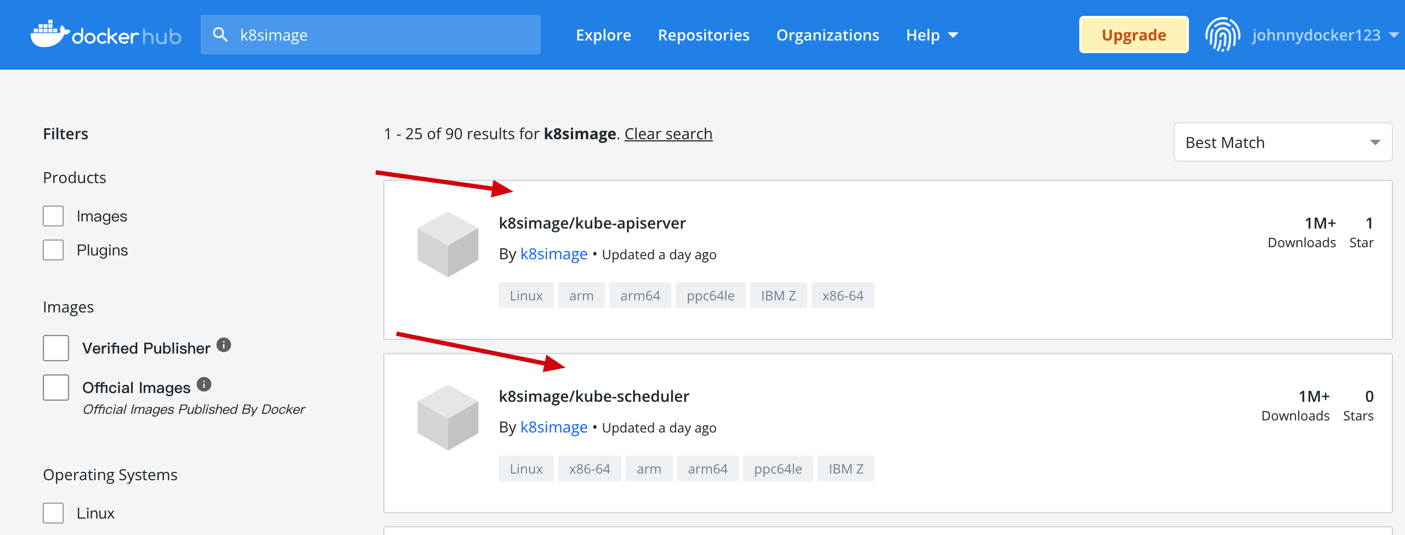Click the IBM Z tag on kube-scheduler
Image resolution: width=1405 pixels, height=535 pixels.
(846, 469)
